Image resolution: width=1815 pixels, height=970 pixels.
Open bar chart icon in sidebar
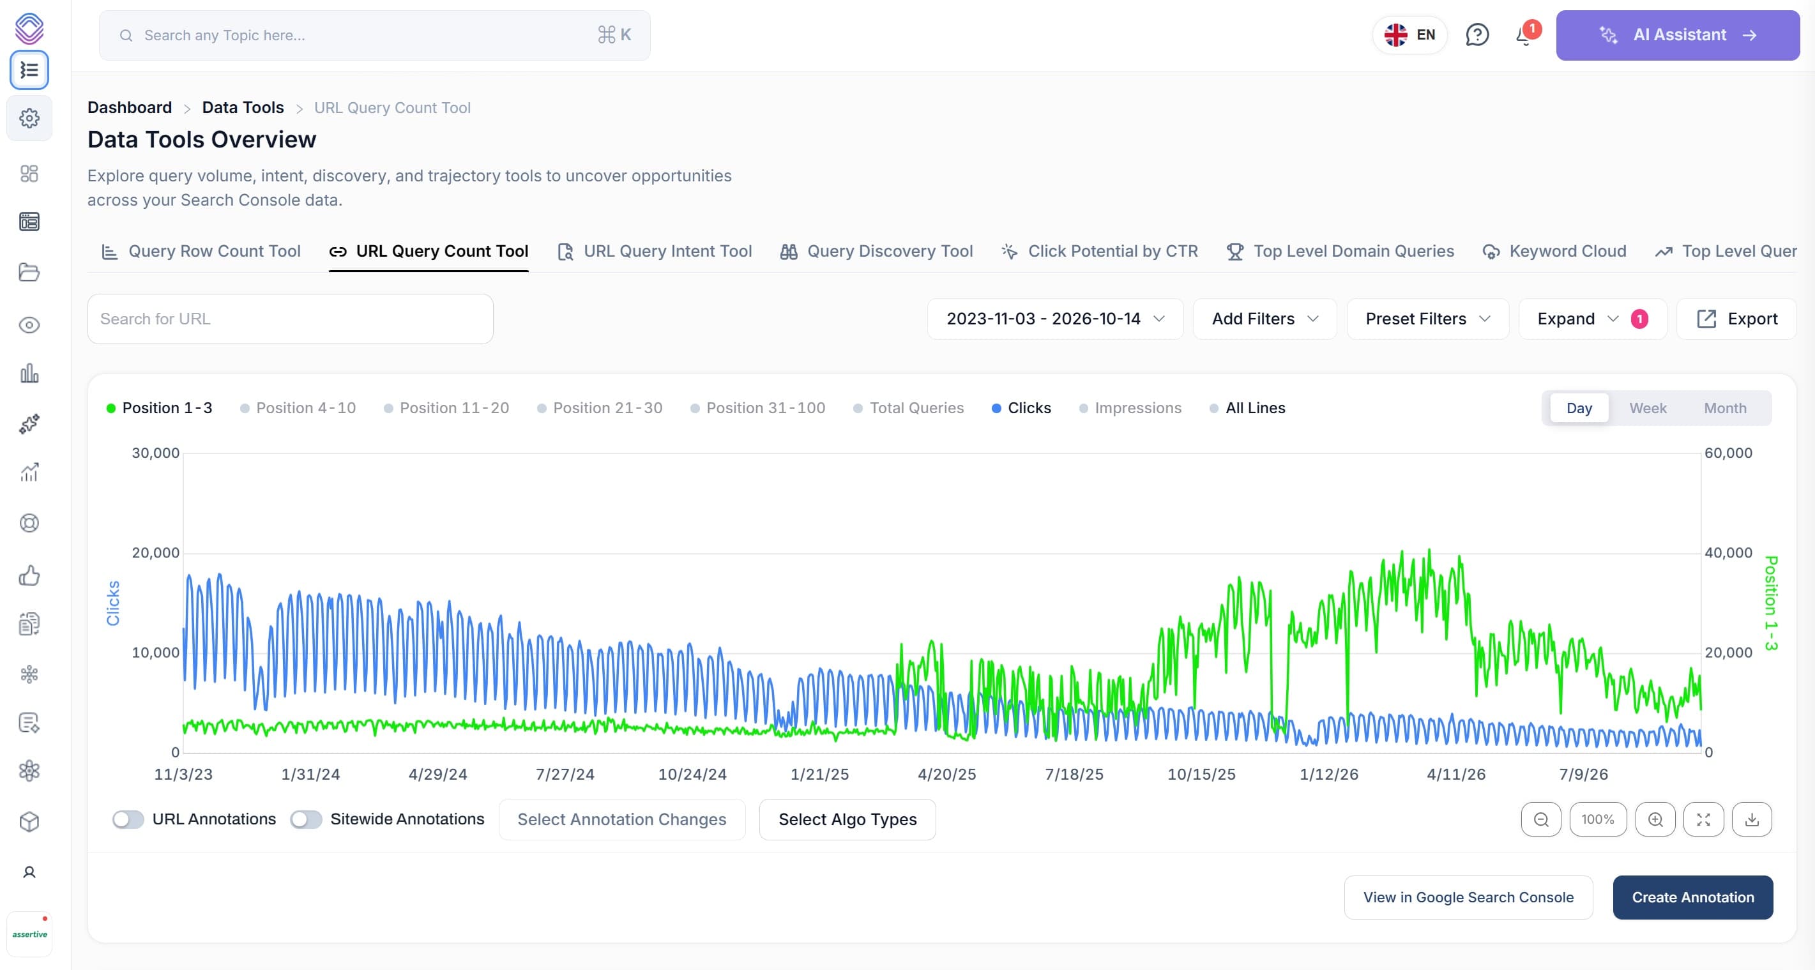pos(29,374)
